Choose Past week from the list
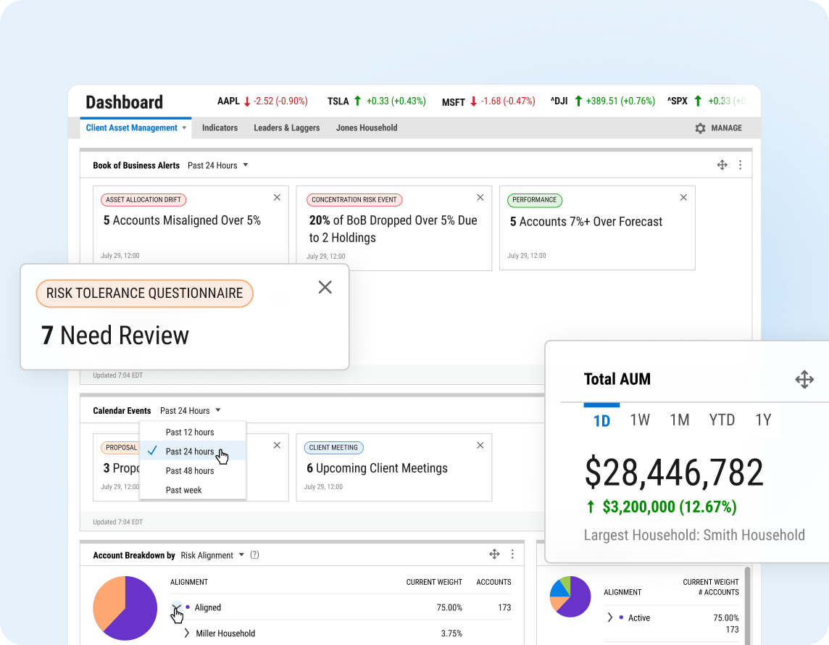829x645 pixels. point(193,490)
